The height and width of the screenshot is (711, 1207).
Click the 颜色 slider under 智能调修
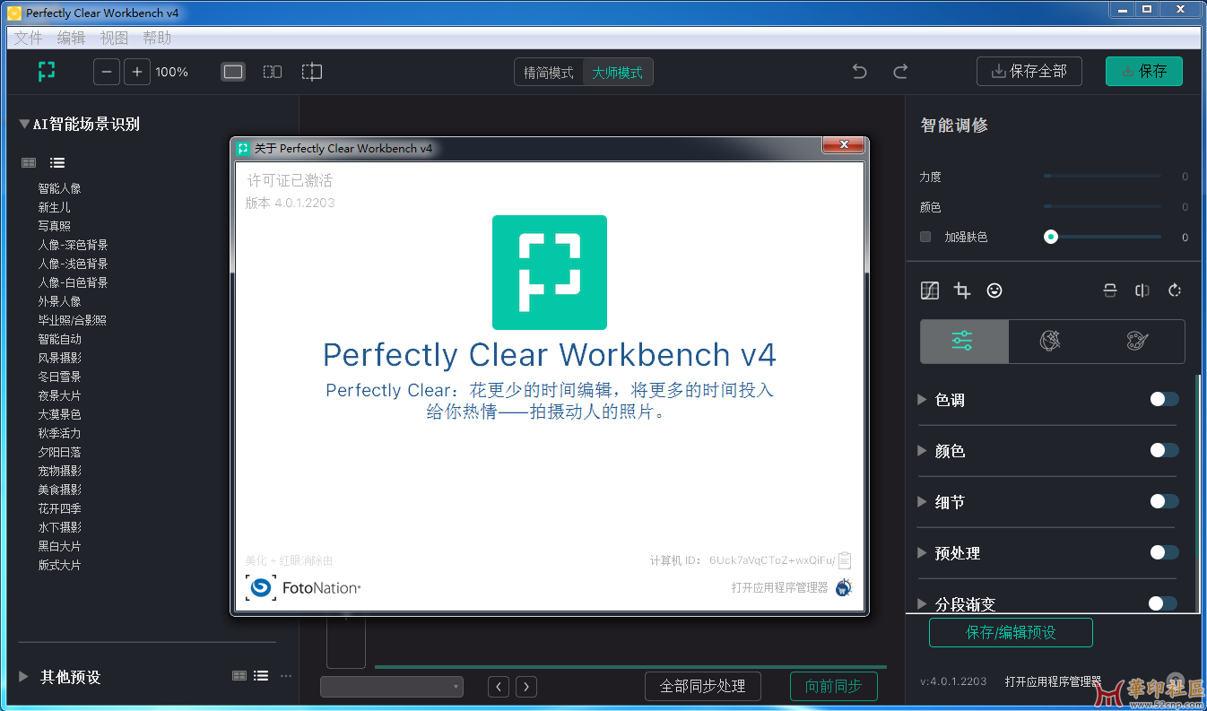coord(1102,206)
